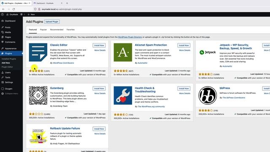Open the Plugin Editor submenu

[x=7, y=67]
